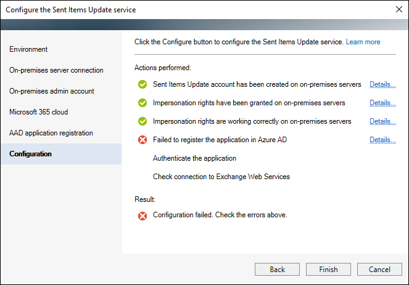Viewport: 409px width, 285px height.
Task: Close the configuration wizard window
Action: [399, 9]
